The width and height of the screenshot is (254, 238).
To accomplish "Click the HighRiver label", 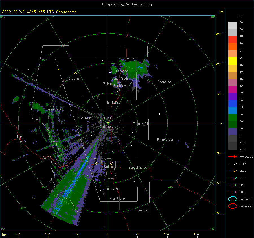I will (117, 199).
